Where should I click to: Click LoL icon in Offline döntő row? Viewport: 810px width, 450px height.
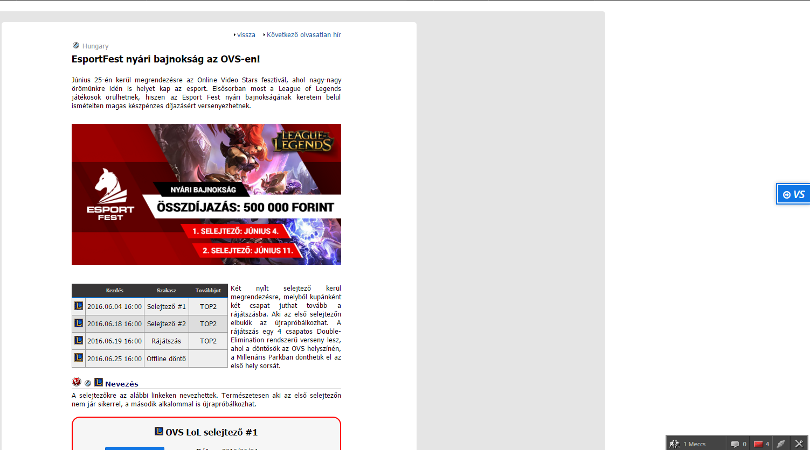(x=79, y=357)
